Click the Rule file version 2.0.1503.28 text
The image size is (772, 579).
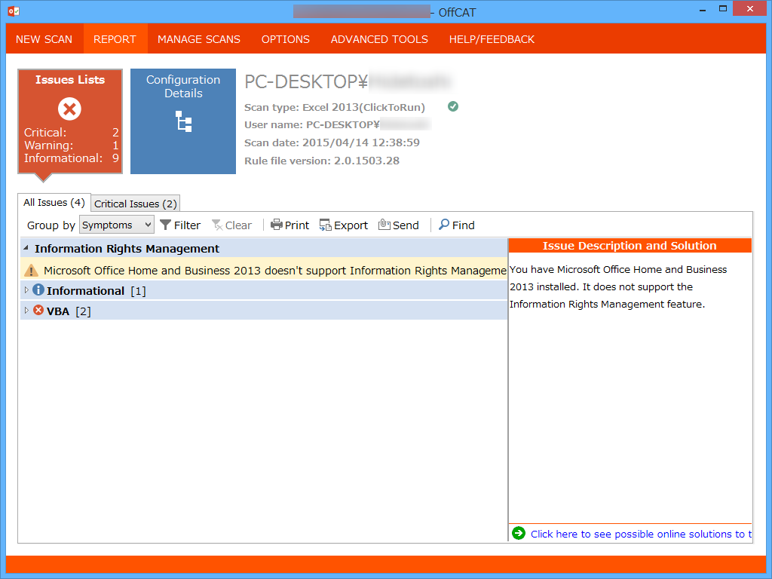(x=321, y=161)
